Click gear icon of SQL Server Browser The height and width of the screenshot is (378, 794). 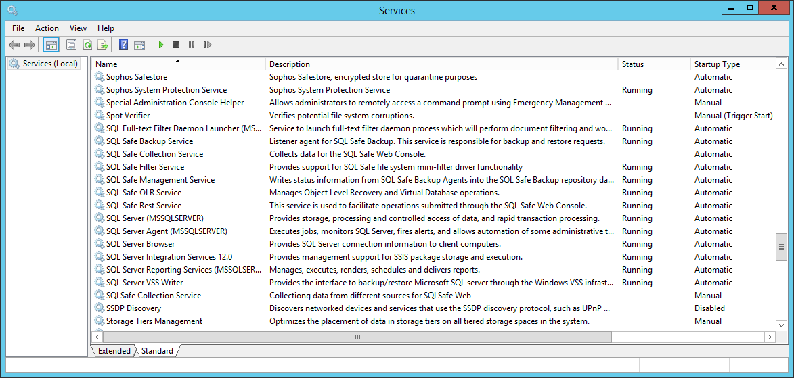[100, 244]
